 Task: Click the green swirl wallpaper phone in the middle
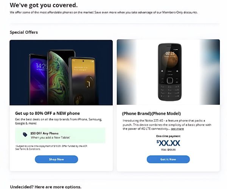tap(60, 77)
